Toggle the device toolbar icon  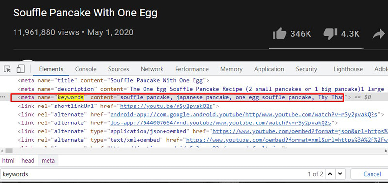(20, 69)
